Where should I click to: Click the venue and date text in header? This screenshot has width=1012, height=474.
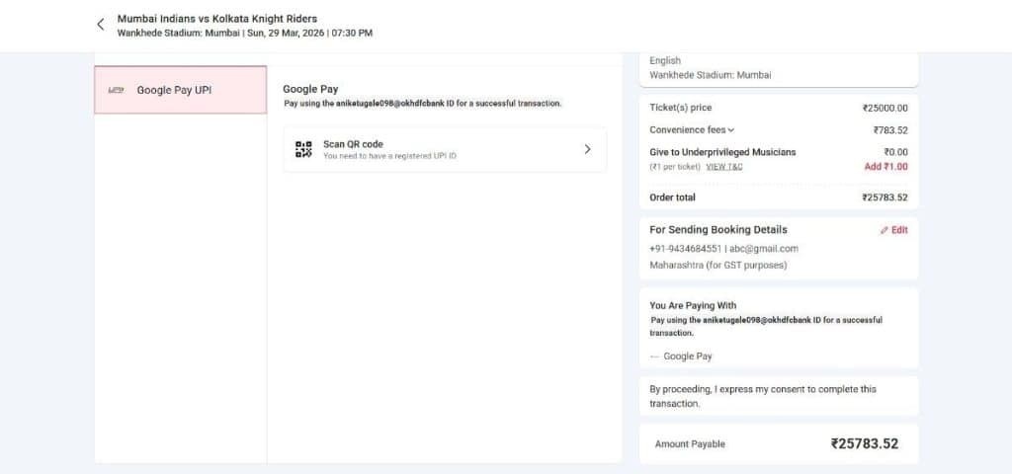click(245, 33)
